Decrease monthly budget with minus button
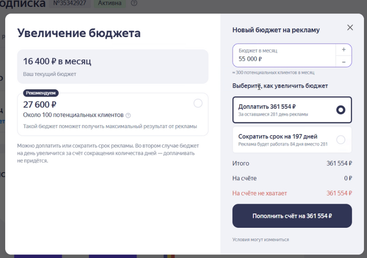The image size is (367, 258). [x=343, y=62]
